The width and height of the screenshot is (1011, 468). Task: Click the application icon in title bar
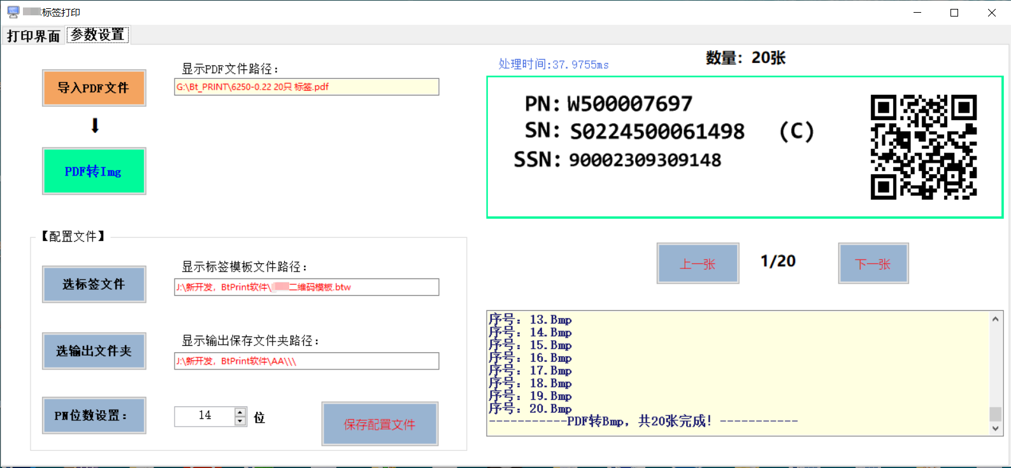[13, 12]
